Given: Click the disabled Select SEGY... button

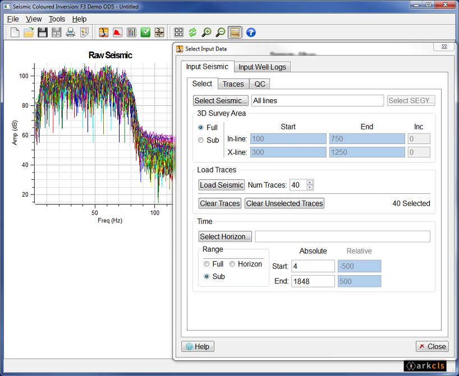Looking at the screenshot, I should pyautogui.click(x=411, y=100).
